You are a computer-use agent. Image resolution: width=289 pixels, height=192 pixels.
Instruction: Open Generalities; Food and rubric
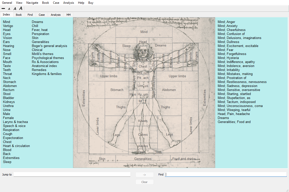point(234,122)
